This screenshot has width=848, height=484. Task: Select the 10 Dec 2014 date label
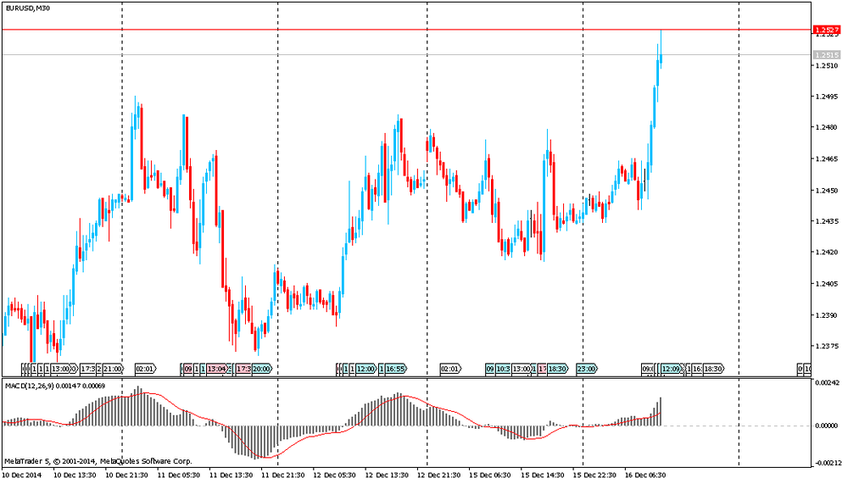tap(23, 476)
